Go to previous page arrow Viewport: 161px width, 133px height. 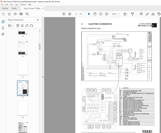[64, 14]
